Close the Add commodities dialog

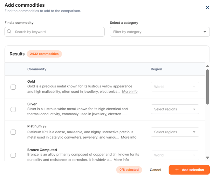(208, 8)
